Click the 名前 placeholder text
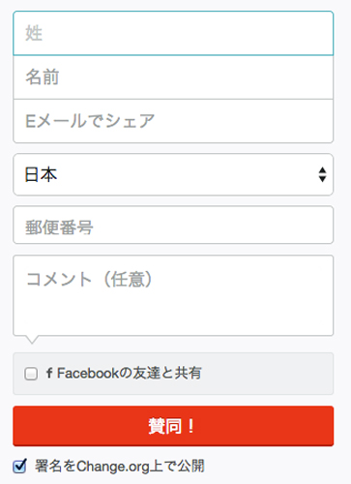Image resolution: width=351 pixels, height=484 pixels. coord(43,77)
